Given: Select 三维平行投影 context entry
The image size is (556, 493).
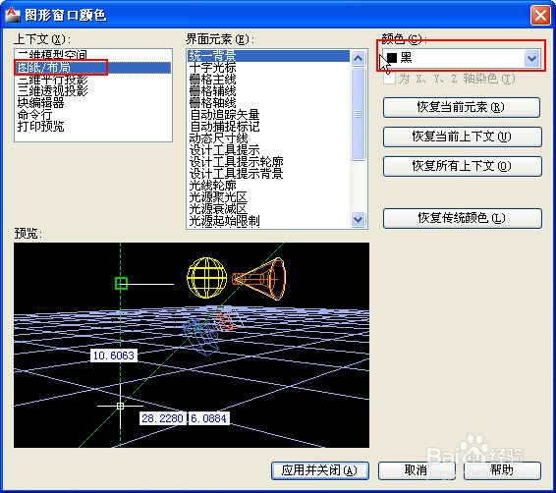Looking at the screenshot, I should tap(93, 79).
